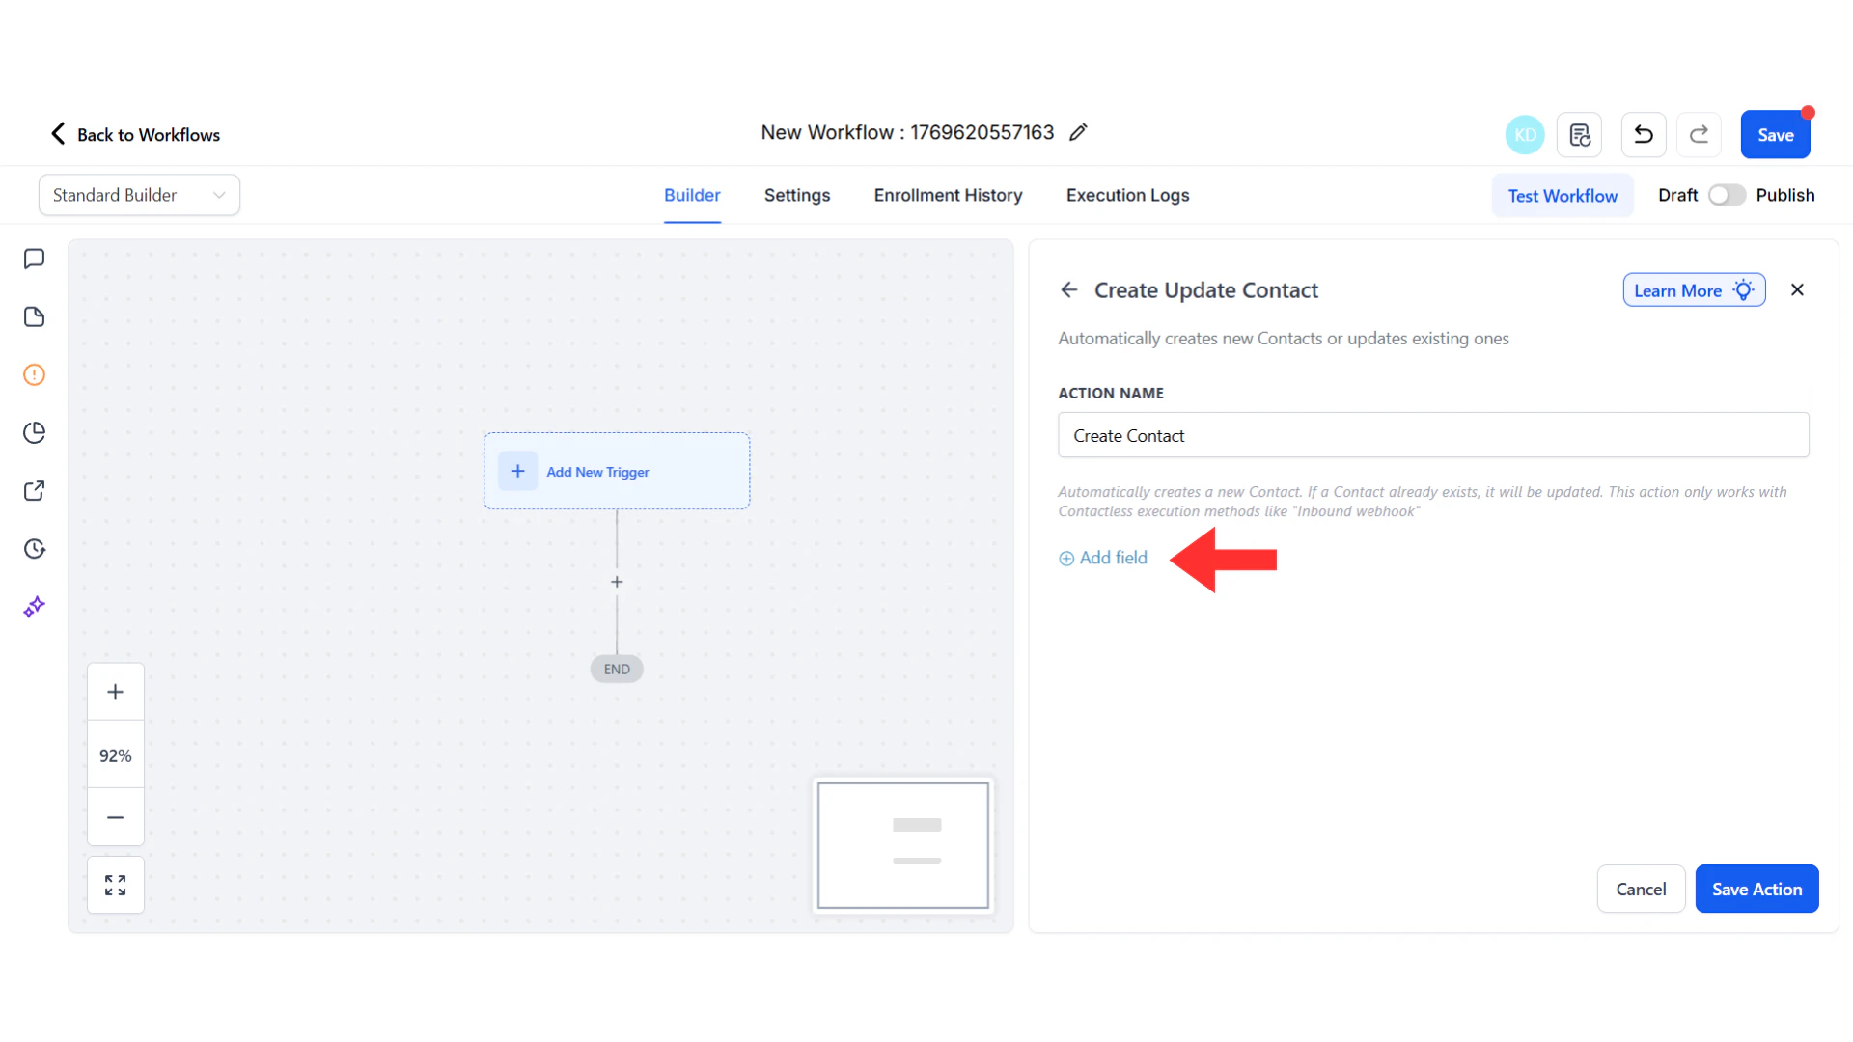Click the orange alerts icon
Screen dimensions: 1853x1042
[34, 374]
